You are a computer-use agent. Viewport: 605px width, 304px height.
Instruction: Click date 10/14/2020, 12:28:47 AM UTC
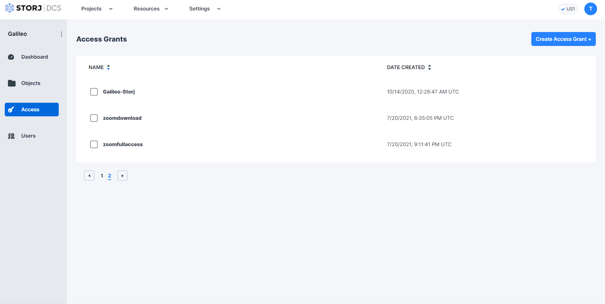click(423, 92)
